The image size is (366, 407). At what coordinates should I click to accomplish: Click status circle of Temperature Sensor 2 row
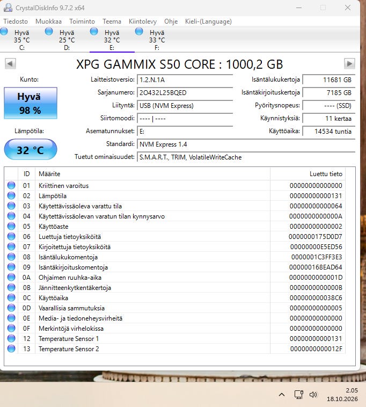pos(11,348)
